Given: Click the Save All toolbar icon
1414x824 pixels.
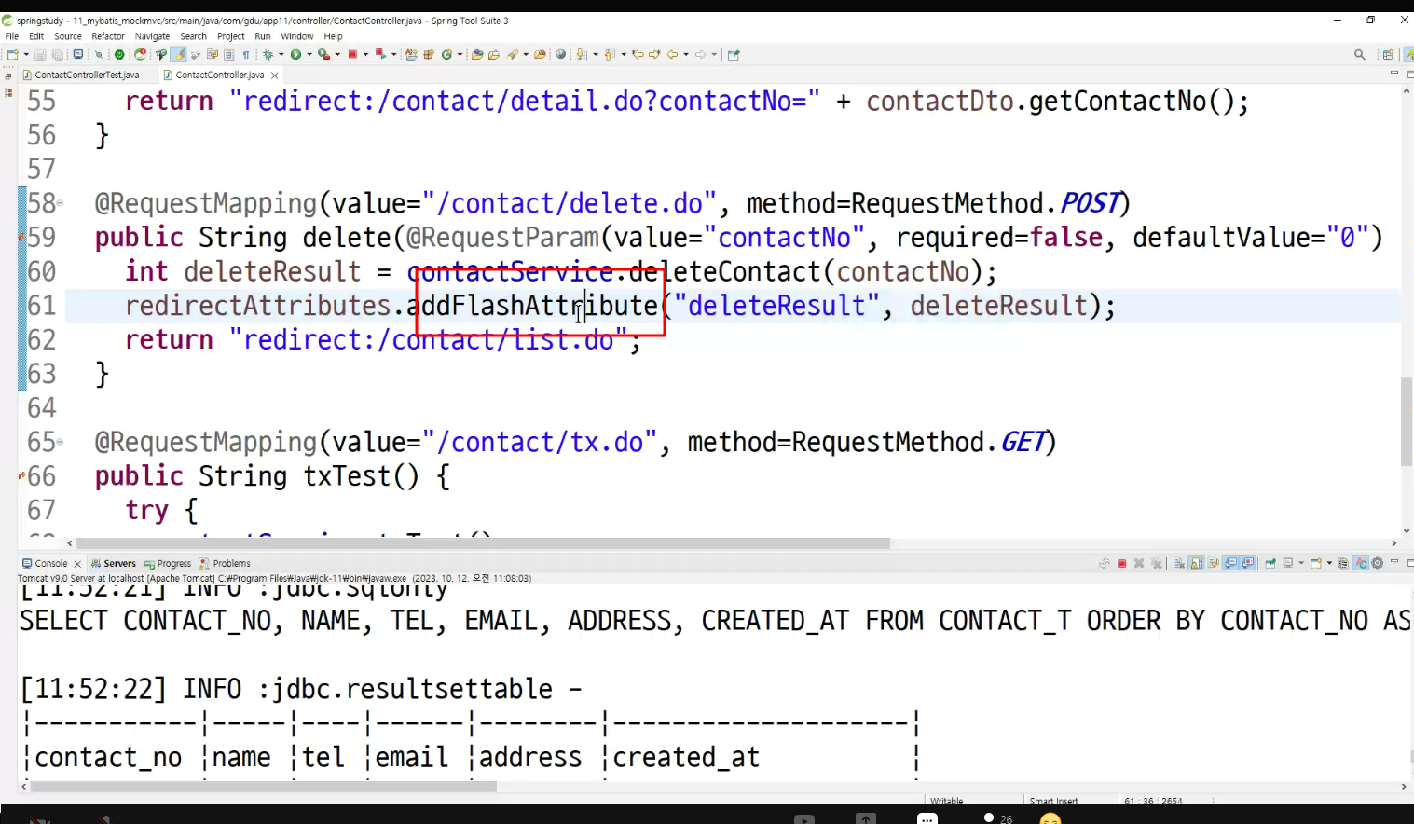Looking at the screenshot, I should (58, 55).
